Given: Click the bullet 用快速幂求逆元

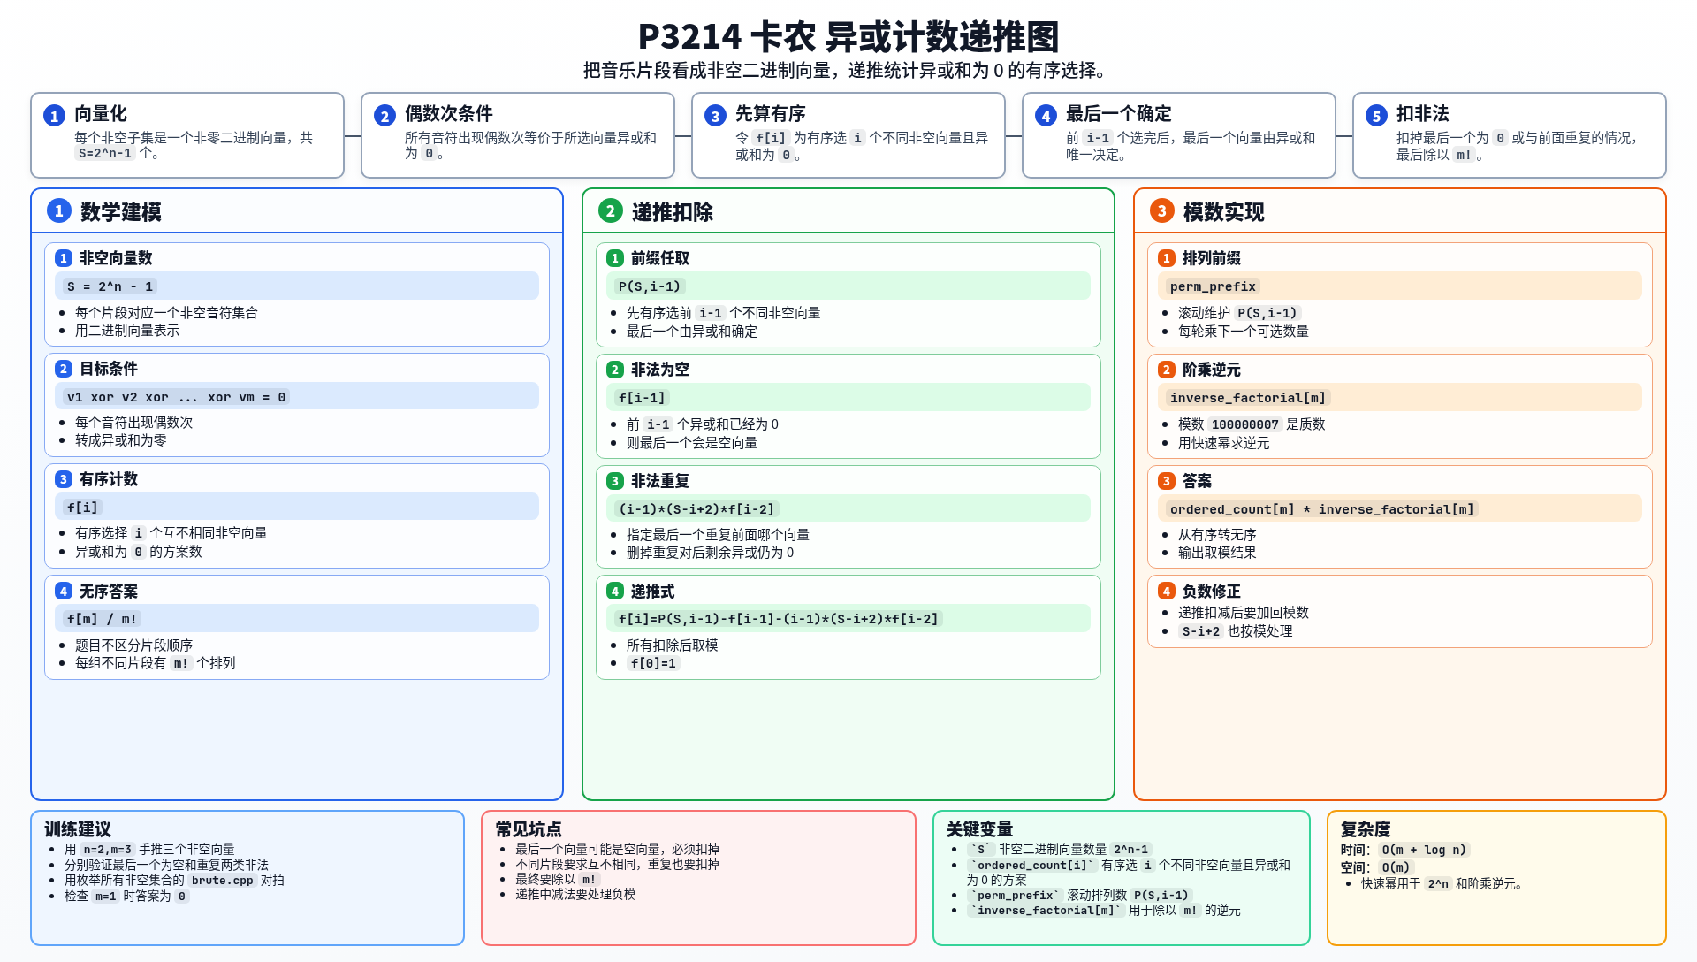Looking at the screenshot, I should (1224, 443).
